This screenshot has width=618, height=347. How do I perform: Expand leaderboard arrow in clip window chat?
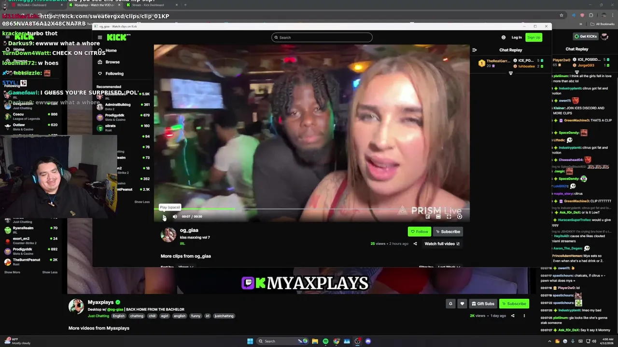[x=510, y=73]
